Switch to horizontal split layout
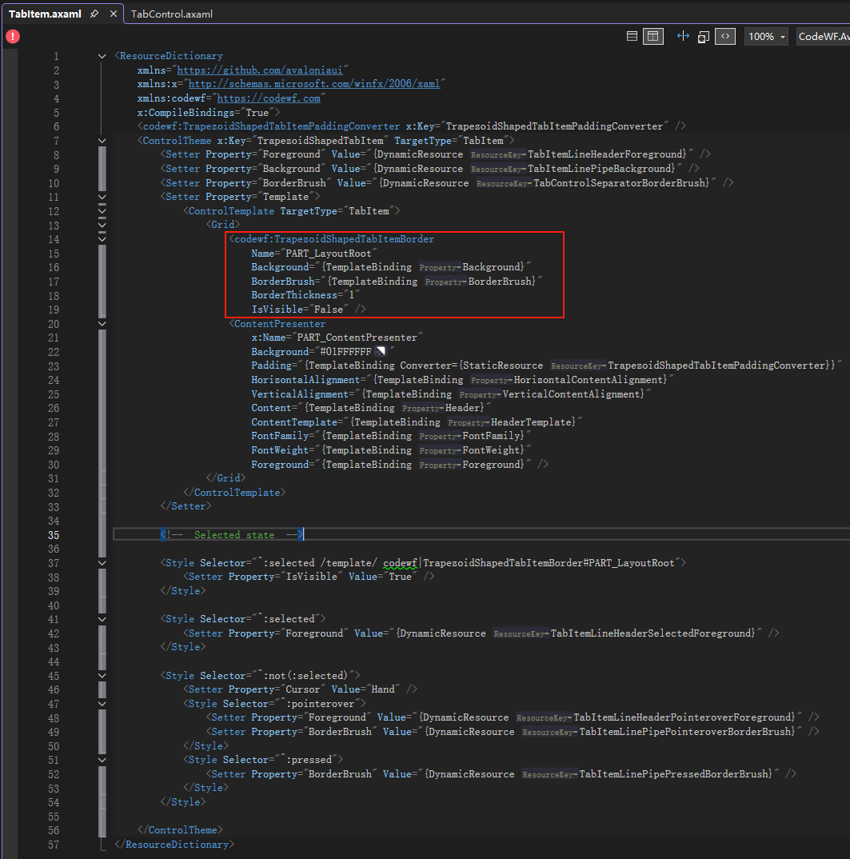Screen dimensions: 850x859 coord(632,36)
